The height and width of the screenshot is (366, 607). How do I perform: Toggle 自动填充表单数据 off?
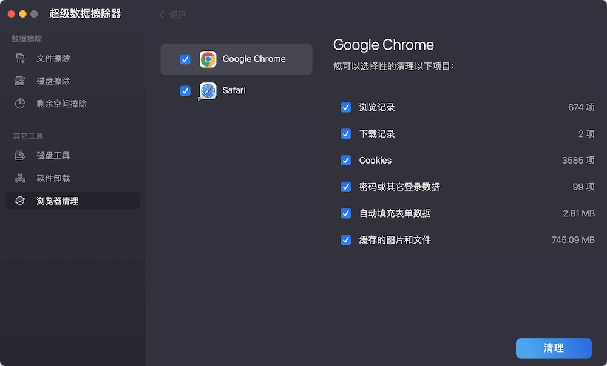pyautogui.click(x=346, y=213)
